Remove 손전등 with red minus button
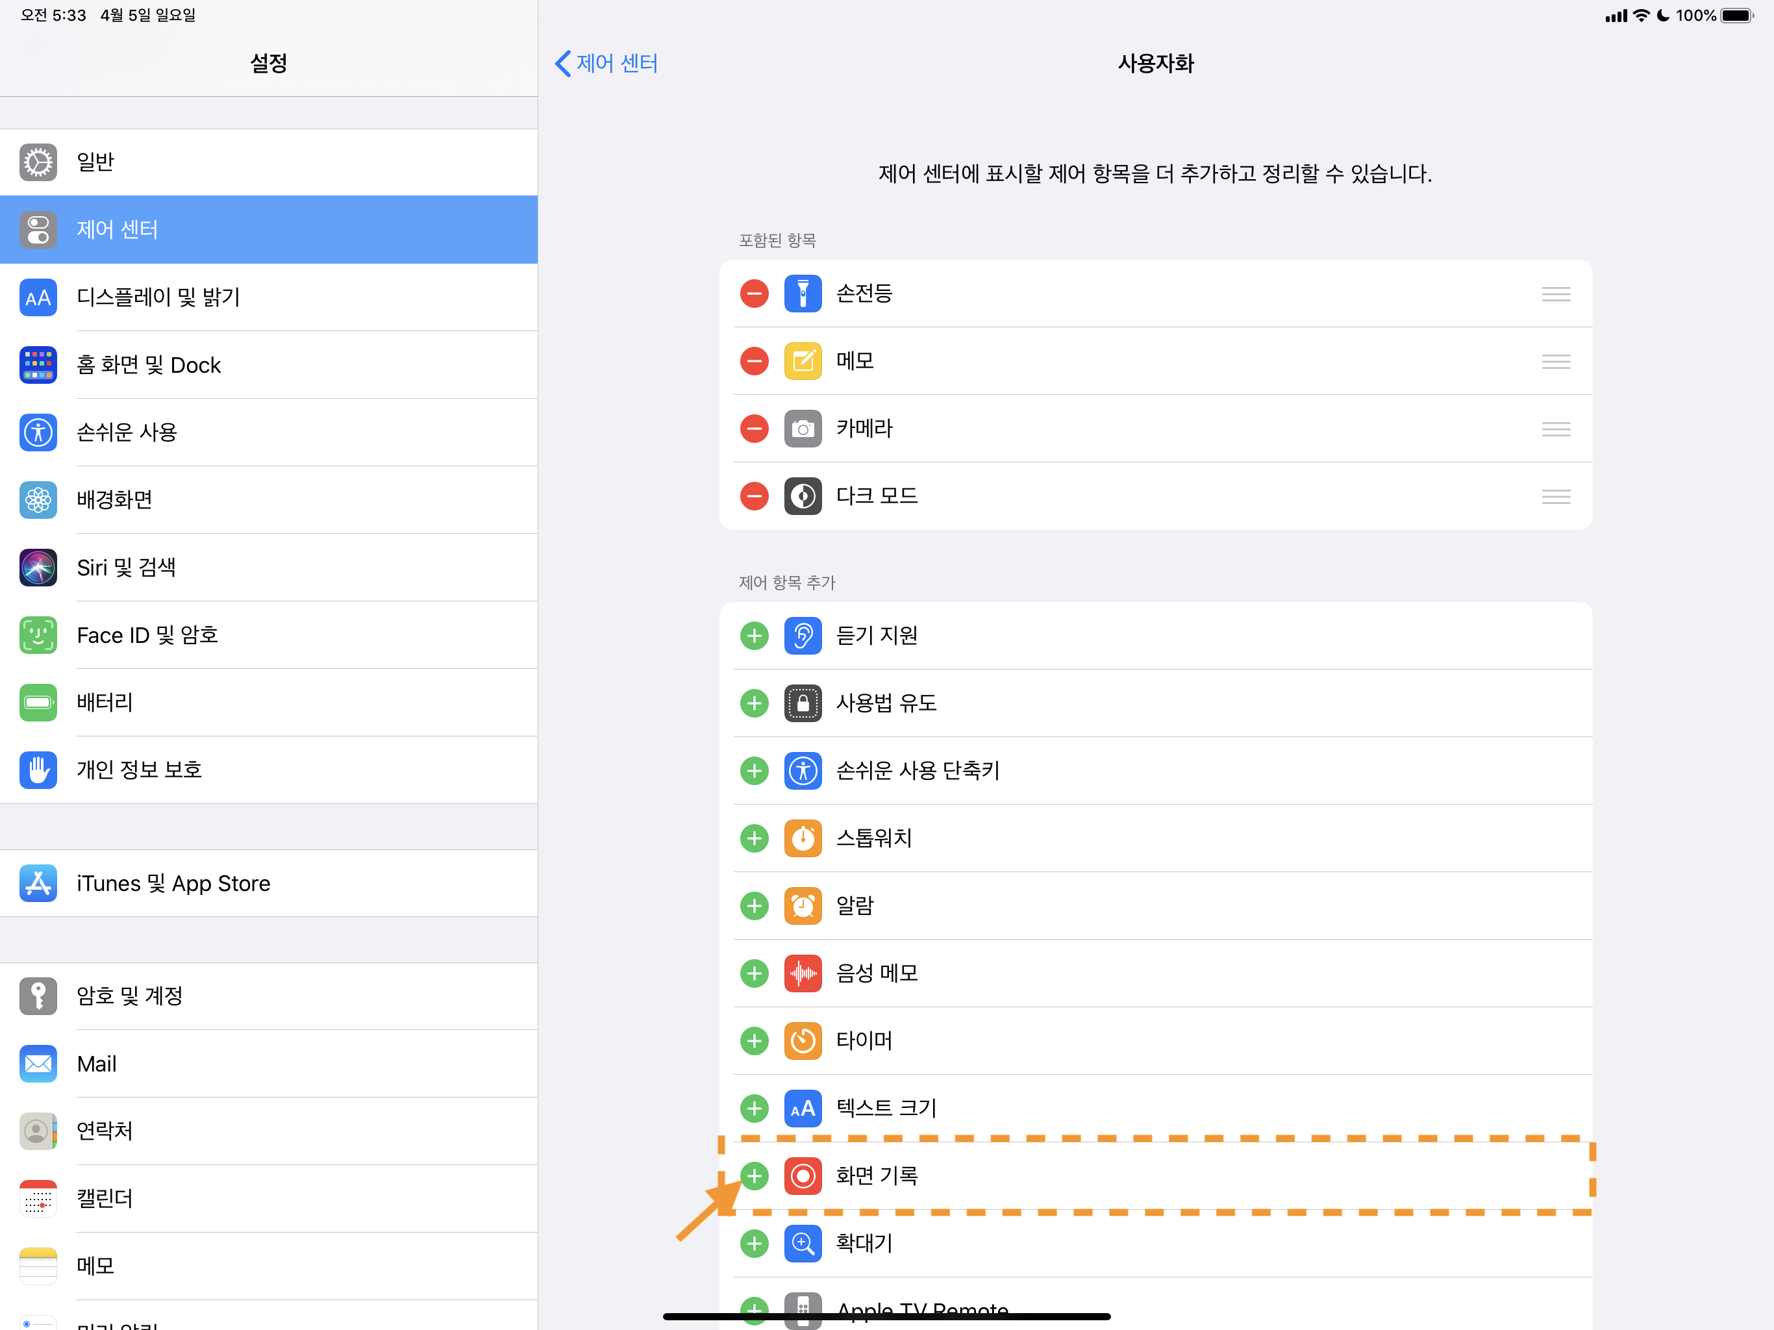This screenshot has height=1330, width=1774. (754, 294)
